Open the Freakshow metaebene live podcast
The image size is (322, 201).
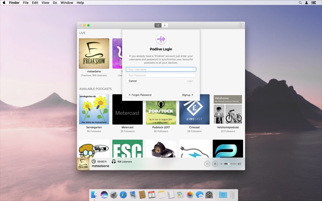coord(94,53)
